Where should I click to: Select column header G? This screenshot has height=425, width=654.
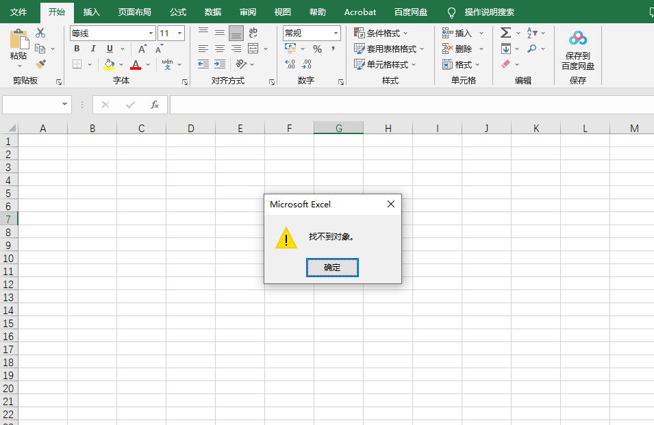pyautogui.click(x=338, y=128)
